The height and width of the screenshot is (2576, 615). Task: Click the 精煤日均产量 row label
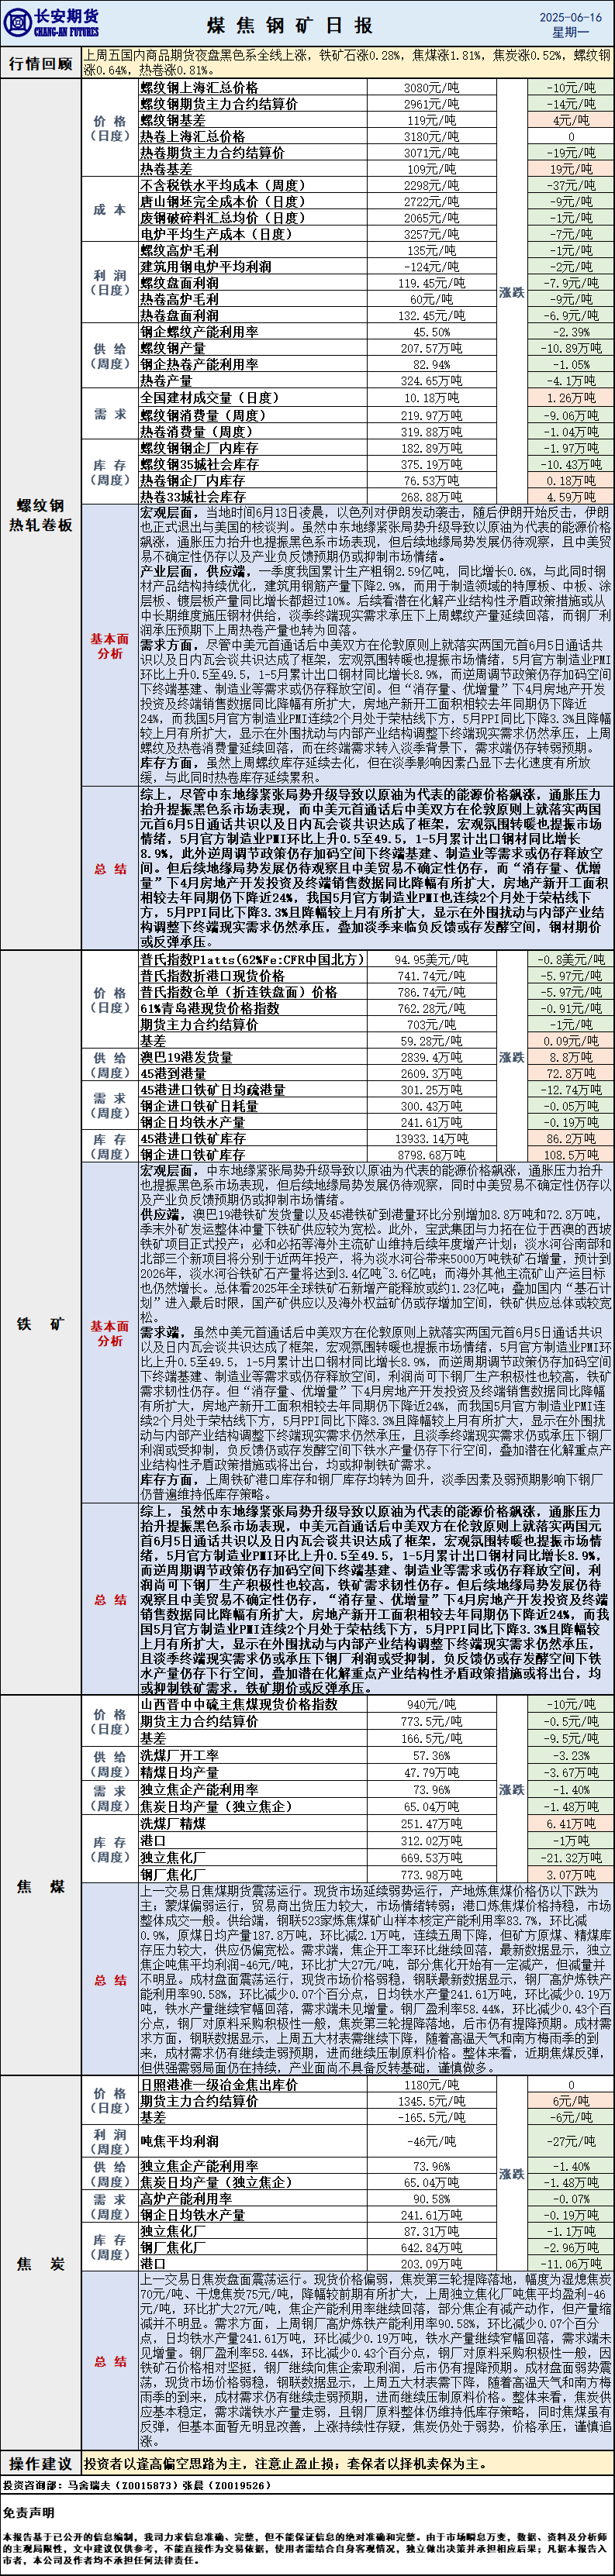[x=179, y=1772]
